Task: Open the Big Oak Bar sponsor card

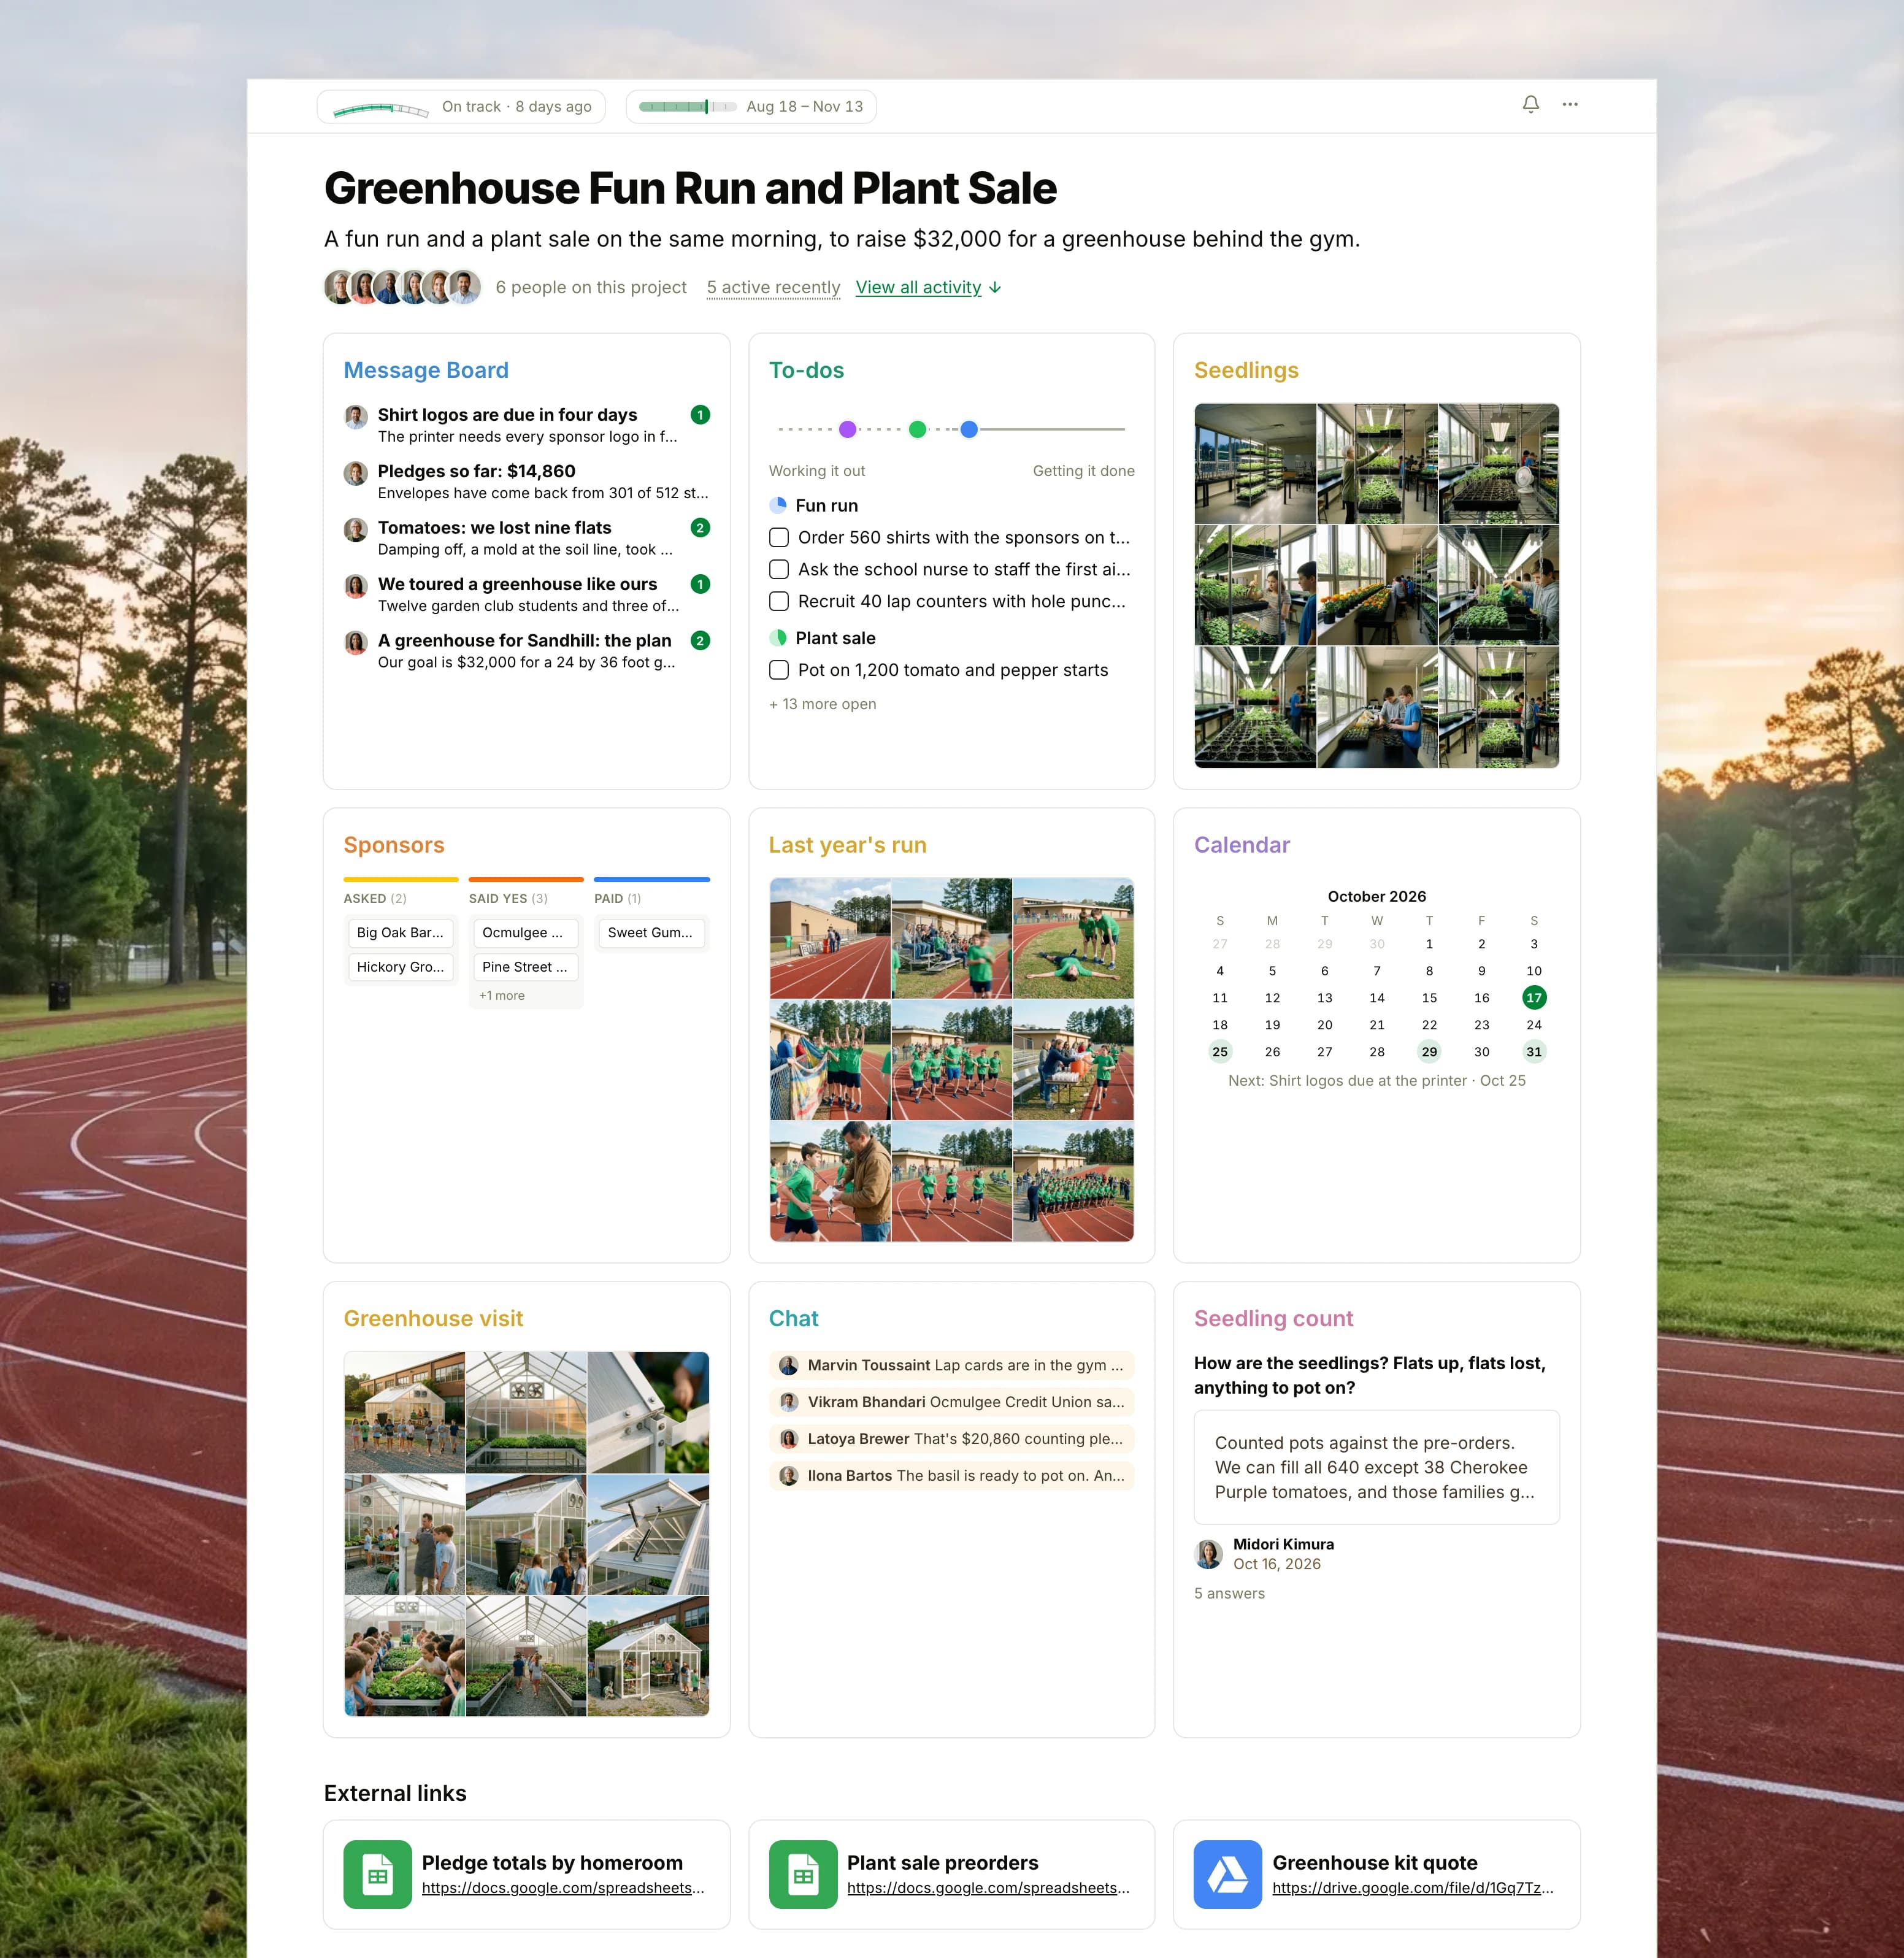Action: click(401, 933)
